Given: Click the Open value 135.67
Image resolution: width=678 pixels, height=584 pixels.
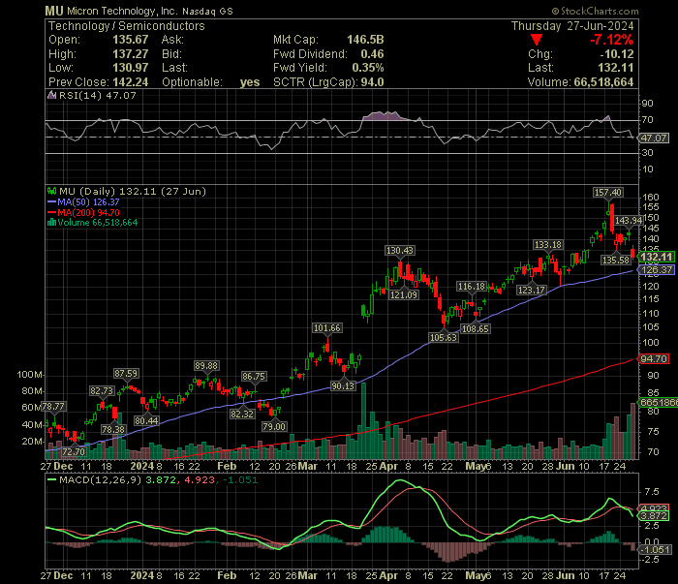Looking at the screenshot, I should pyautogui.click(x=130, y=40).
